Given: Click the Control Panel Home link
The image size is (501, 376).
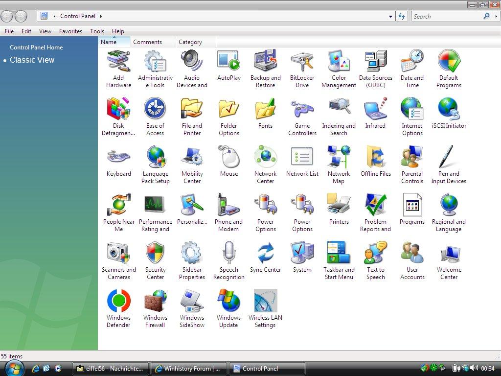Looking at the screenshot, I should pyautogui.click(x=36, y=47).
